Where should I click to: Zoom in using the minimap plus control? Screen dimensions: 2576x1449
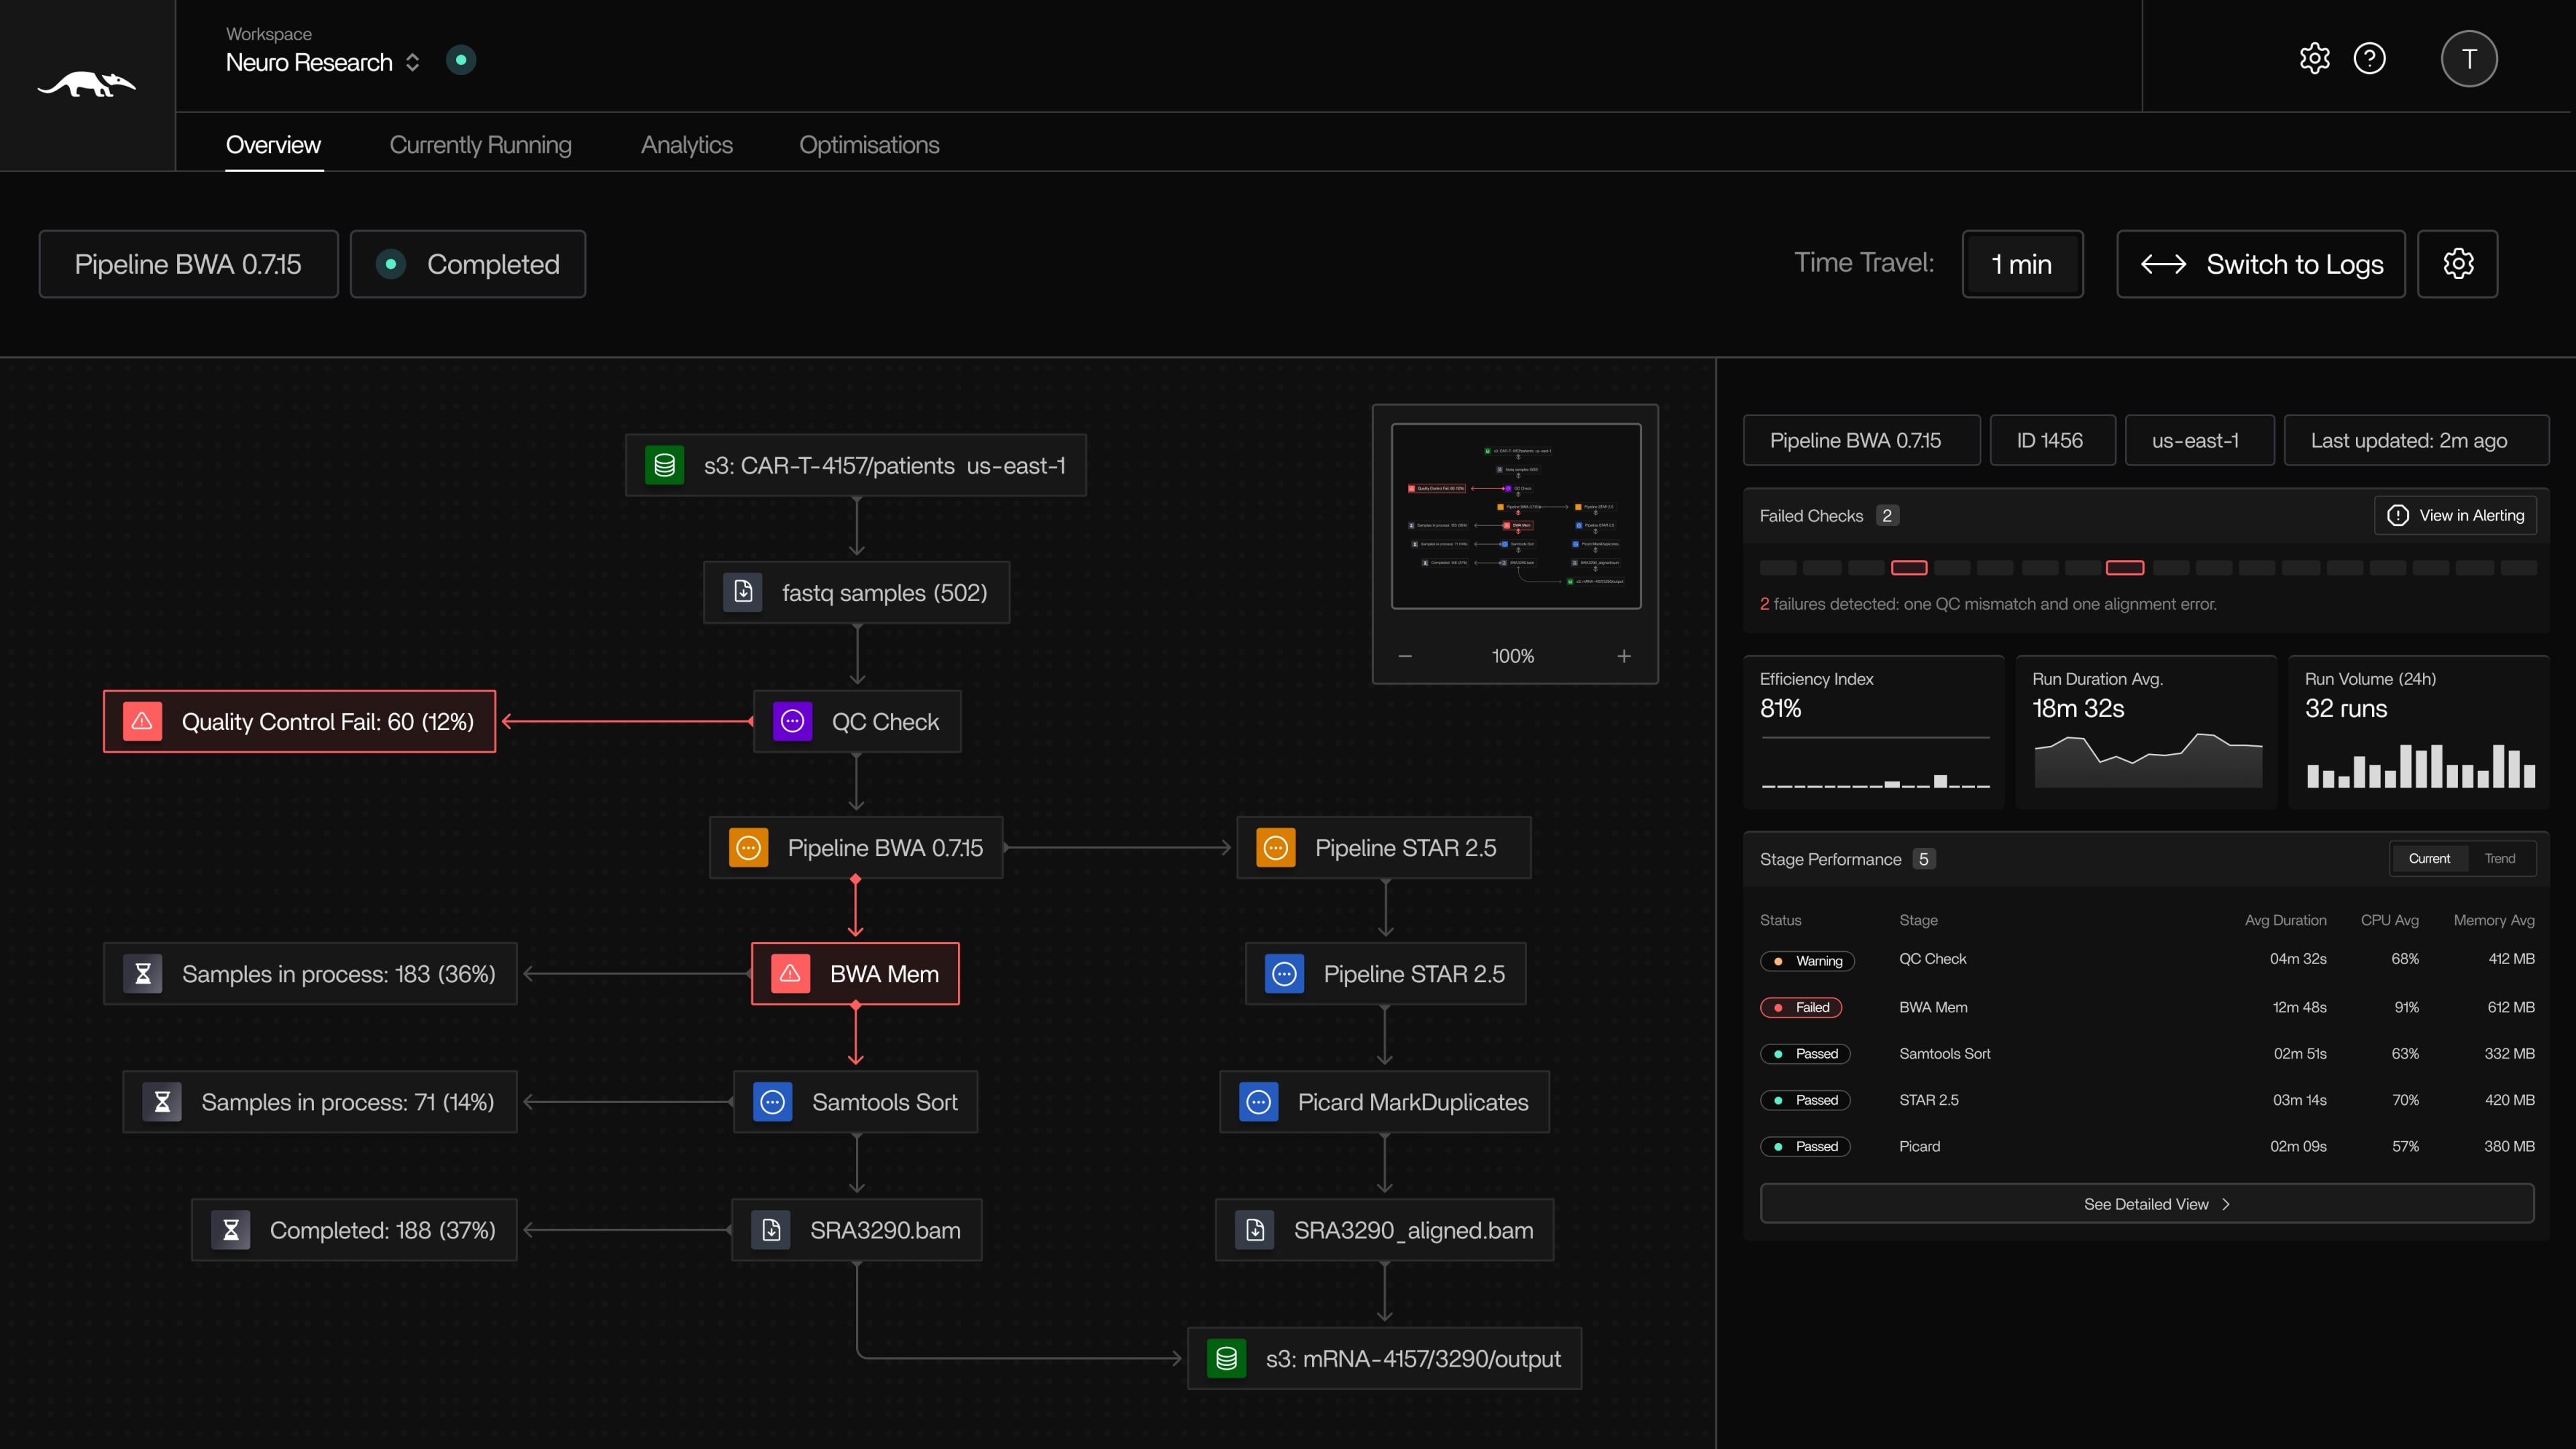[x=1624, y=656]
